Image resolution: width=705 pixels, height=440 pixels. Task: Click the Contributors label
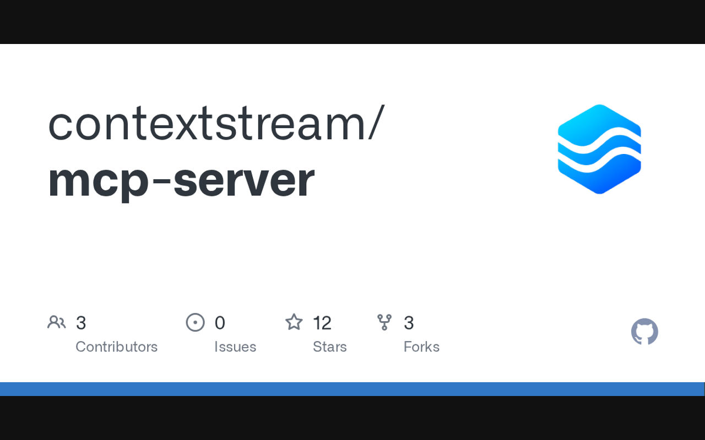[116, 346]
